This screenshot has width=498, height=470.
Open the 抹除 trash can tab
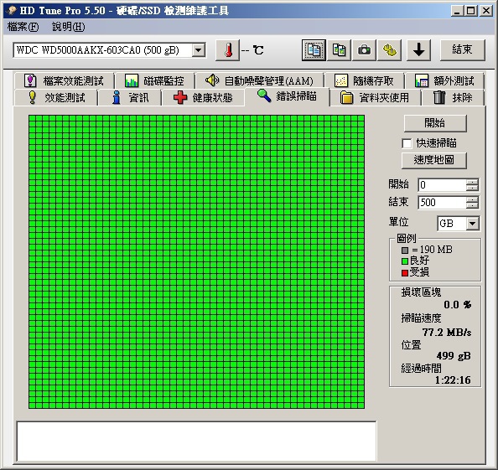click(453, 97)
